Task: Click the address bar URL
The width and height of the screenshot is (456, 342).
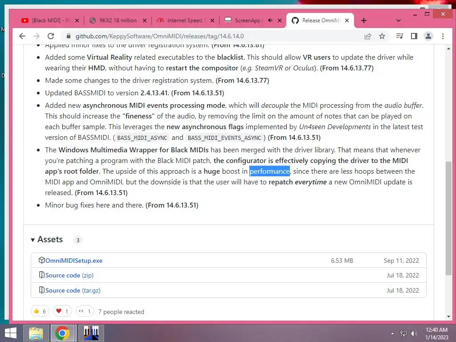Action: (160, 36)
